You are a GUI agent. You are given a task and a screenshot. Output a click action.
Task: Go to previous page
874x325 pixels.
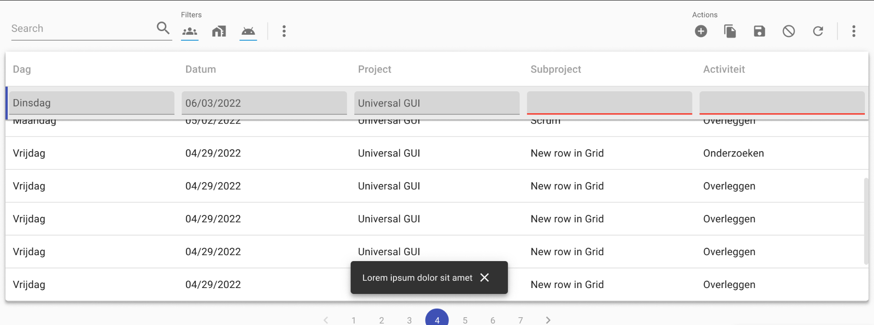(326, 320)
